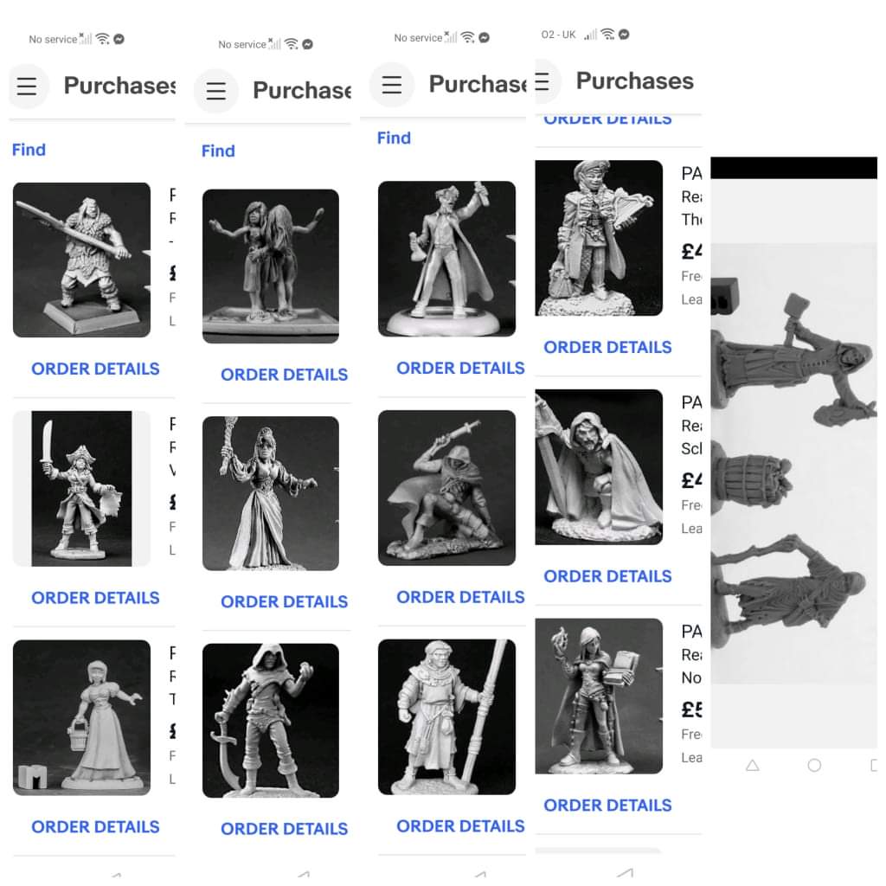The height and width of the screenshot is (886, 886).
Task: Click Find link in third screen
Action: click(x=394, y=138)
